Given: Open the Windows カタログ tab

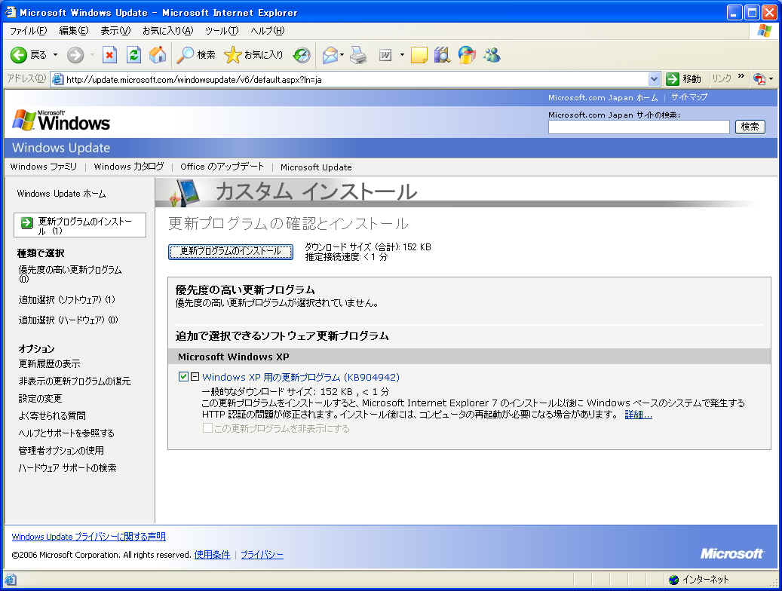Looking at the screenshot, I should coord(129,167).
